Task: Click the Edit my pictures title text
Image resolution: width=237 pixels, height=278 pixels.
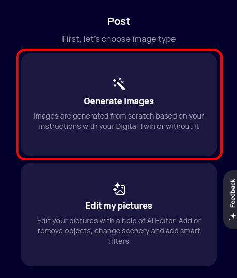Action: [x=119, y=206]
